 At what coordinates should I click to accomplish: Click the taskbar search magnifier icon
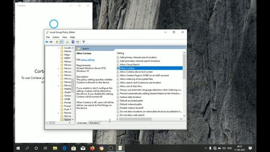coord(27,148)
